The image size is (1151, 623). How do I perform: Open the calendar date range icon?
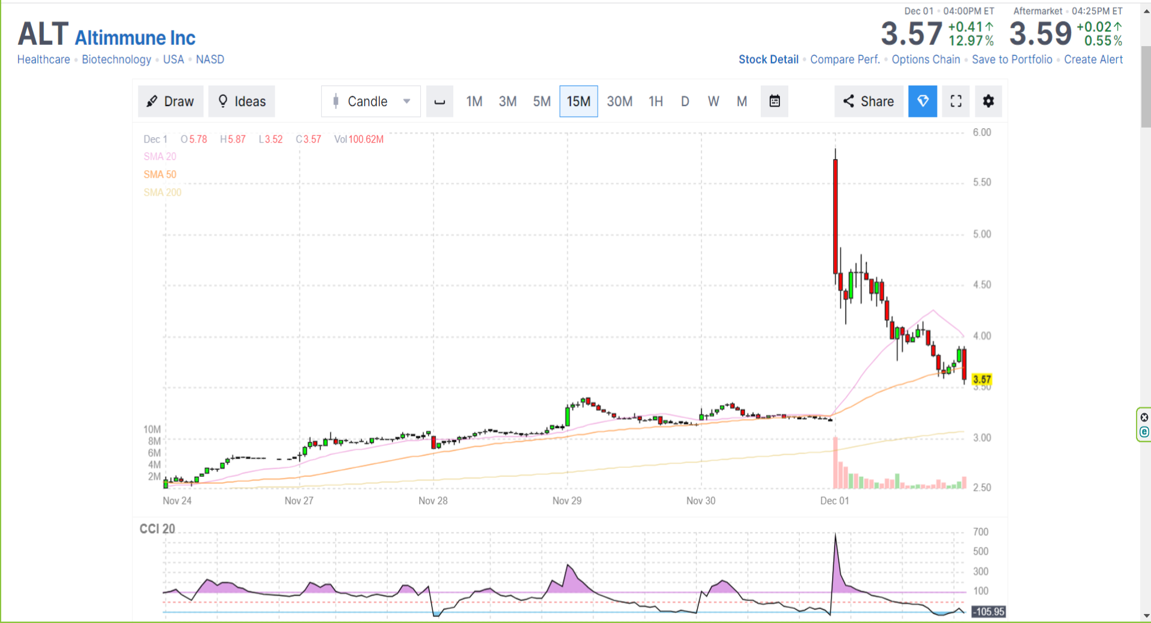[775, 101]
